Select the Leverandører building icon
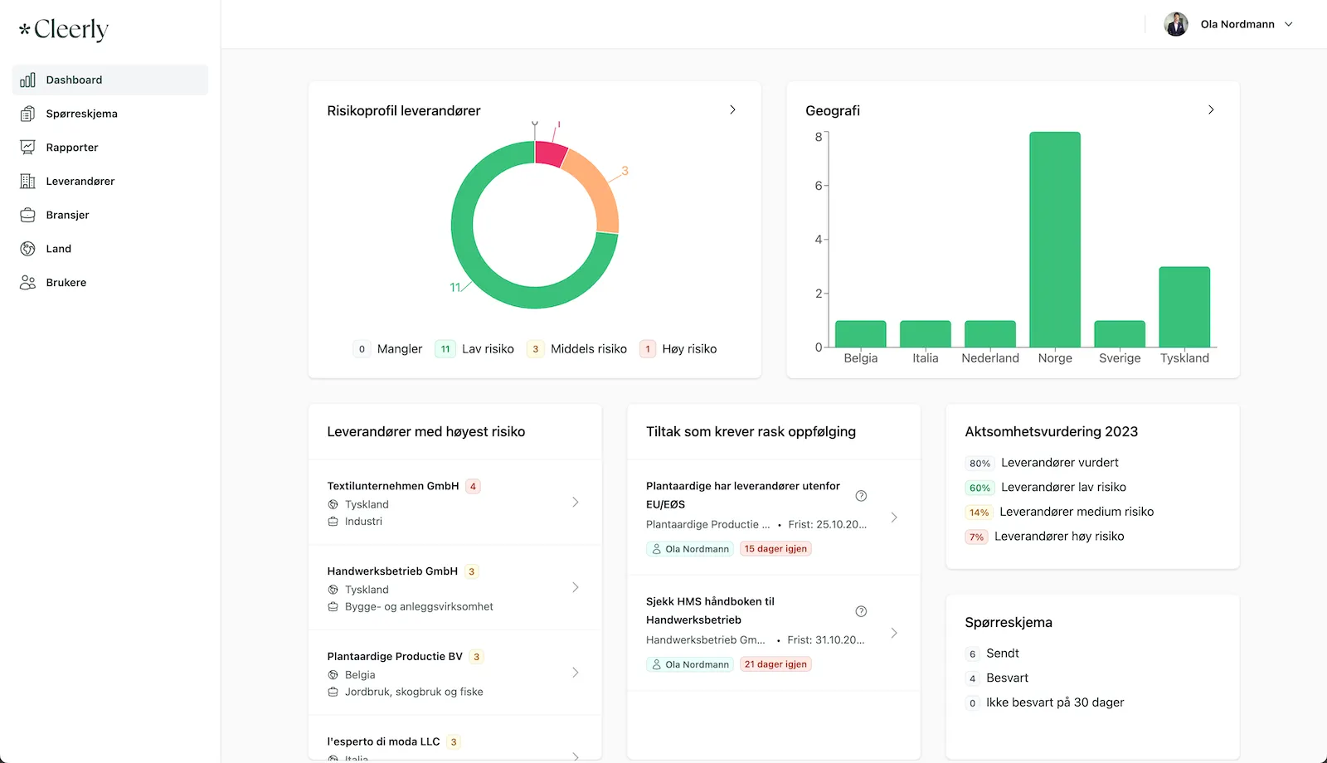This screenshot has width=1327, height=763. 26,181
